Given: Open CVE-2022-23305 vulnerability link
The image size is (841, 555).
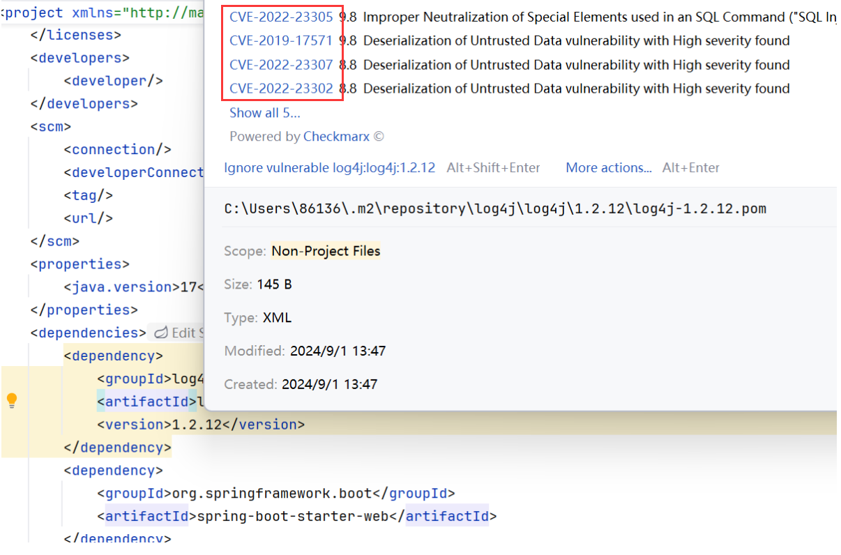Looking at the screenshot, I should coord(281,17).
